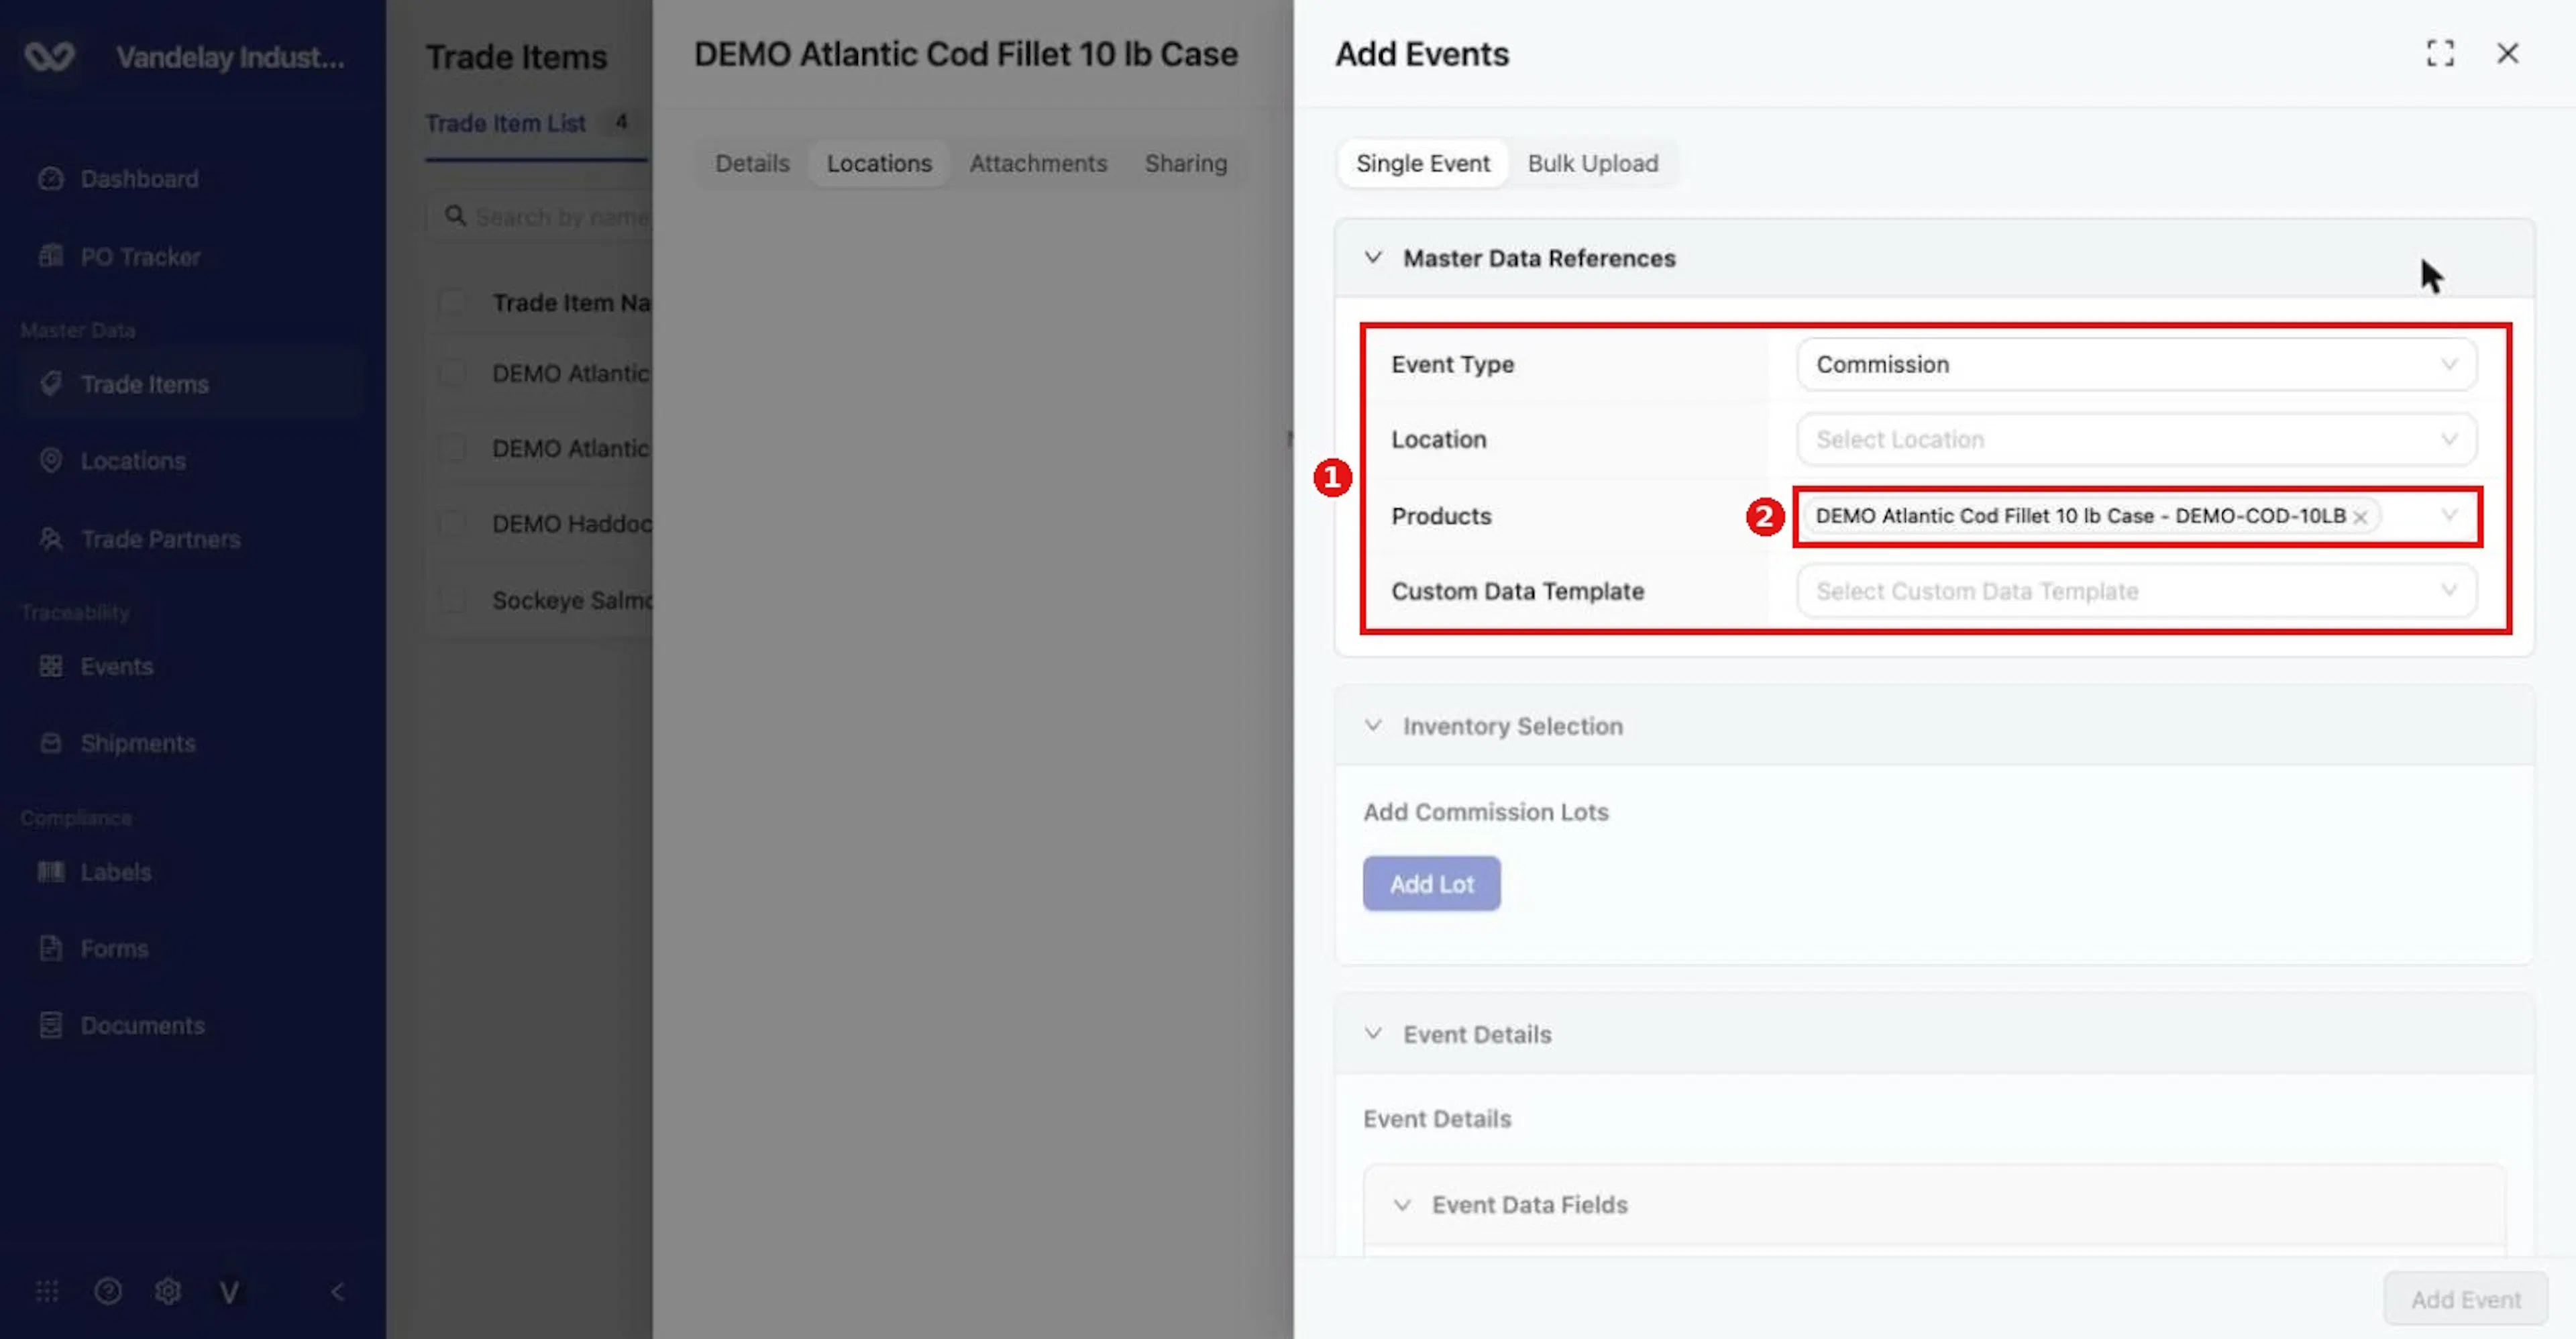Remove the DEMO Atlantic Cod Fillet product tag
This screenshot has width=2576, height=1339.
(2360, 517)
